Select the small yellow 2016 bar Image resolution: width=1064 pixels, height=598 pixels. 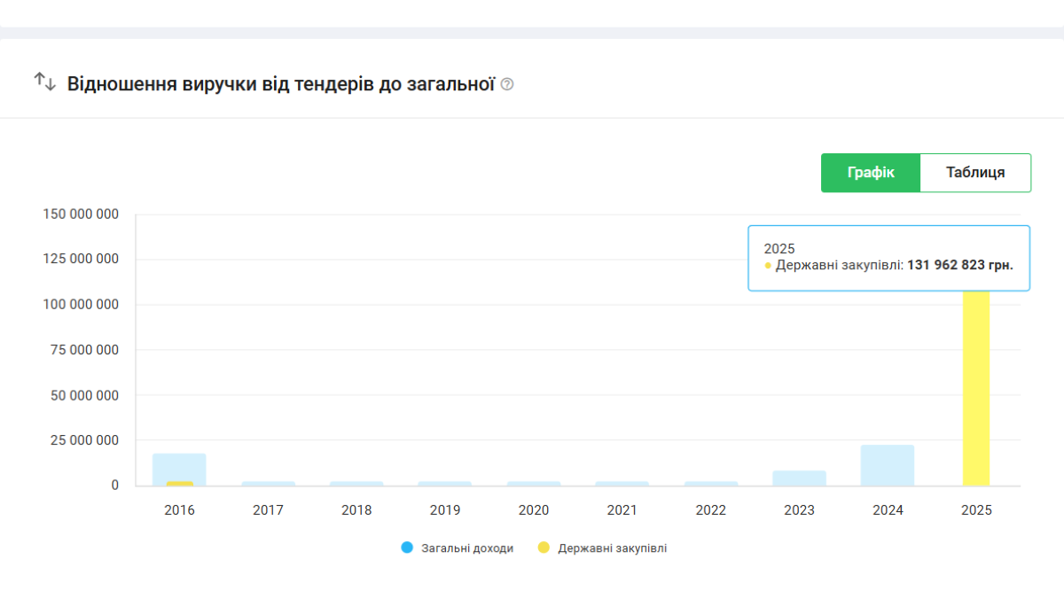(179, 483)
